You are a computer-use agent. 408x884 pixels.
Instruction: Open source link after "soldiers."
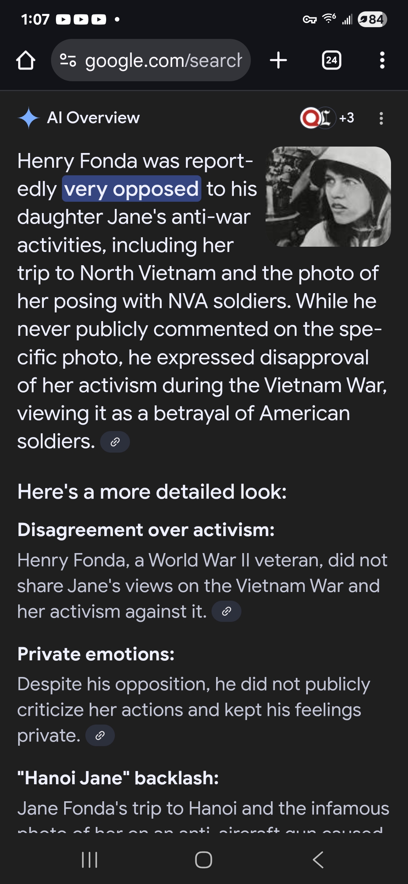coord(115,442)
